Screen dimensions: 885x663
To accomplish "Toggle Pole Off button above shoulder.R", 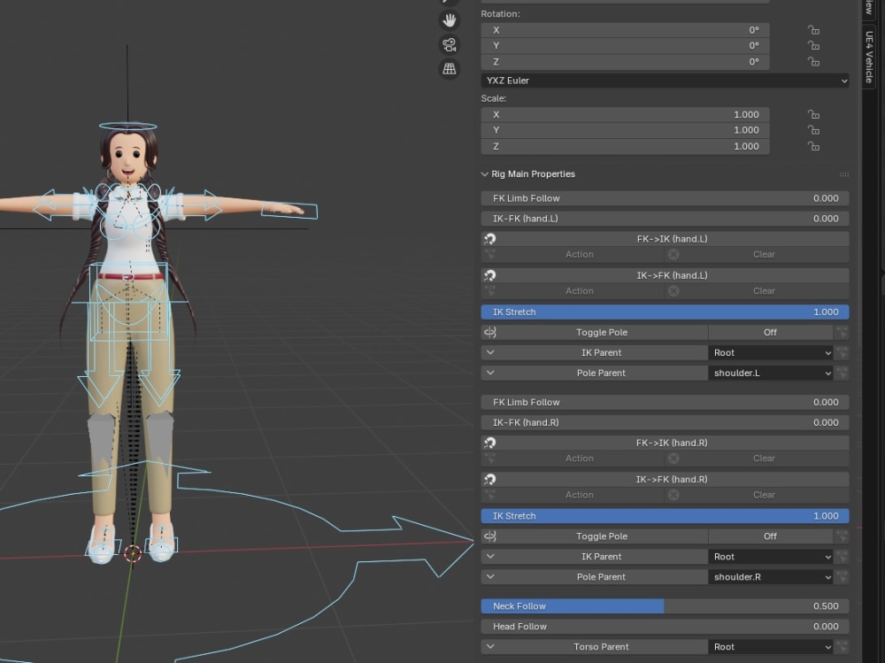I will click(771, 536).
